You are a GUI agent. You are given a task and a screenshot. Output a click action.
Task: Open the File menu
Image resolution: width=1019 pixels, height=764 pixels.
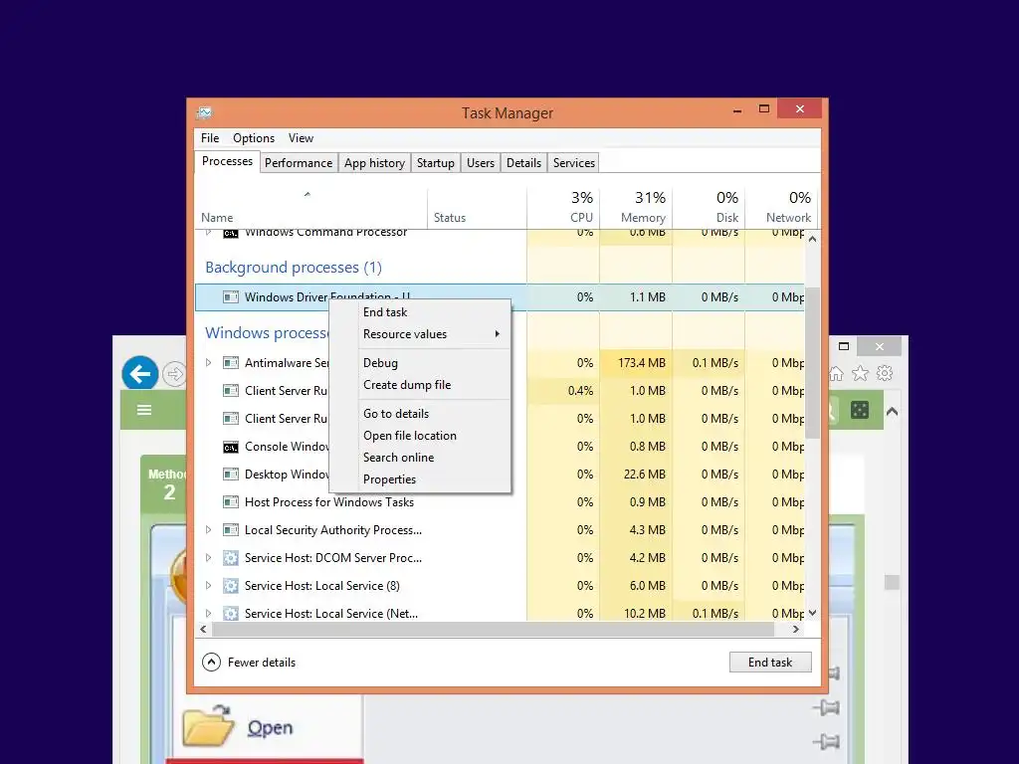pos(210,138)
